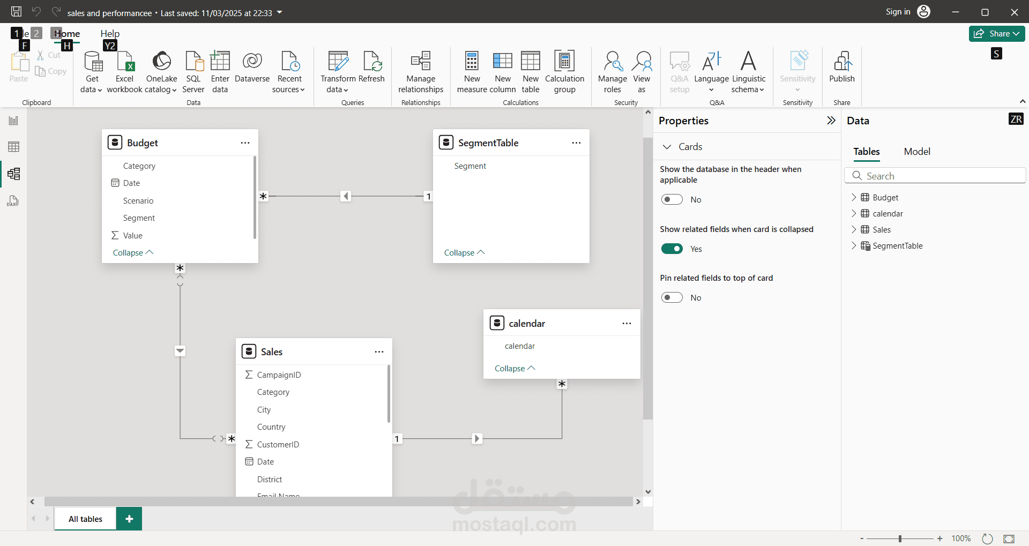
Task: Import from Excel workbook
Action: 124,72
